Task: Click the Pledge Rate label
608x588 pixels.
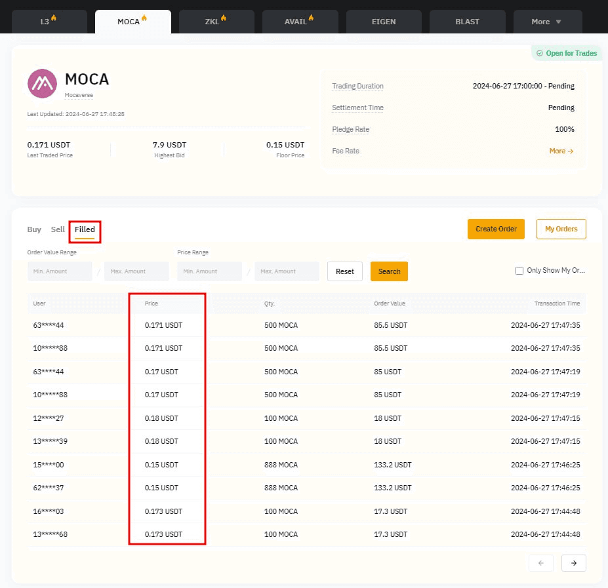Action: tap(350, 129)
